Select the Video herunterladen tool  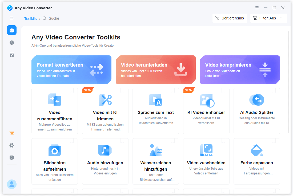155,70
